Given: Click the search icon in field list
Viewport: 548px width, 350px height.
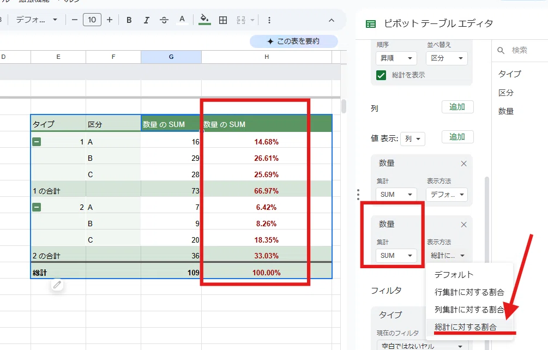Looking at the screenshot, I should pos(501,50).
